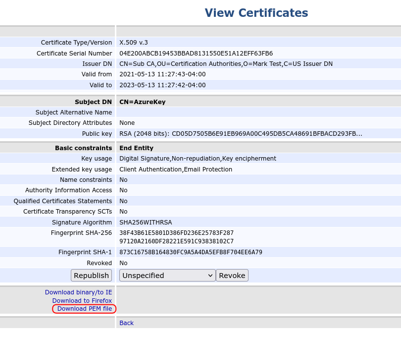Click the SHA-1 fingerprint value

click(191, 252)
